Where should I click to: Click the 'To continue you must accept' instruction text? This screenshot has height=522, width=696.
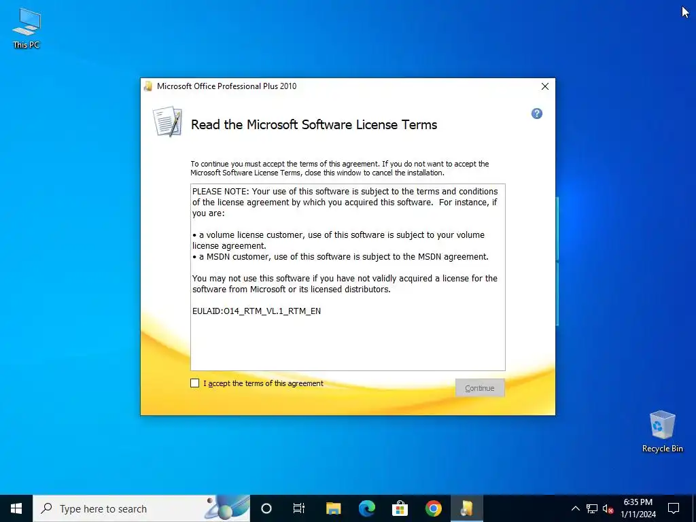(x=340, y=169)
